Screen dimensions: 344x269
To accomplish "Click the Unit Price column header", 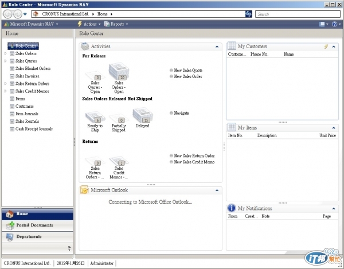I will point(327,135).
